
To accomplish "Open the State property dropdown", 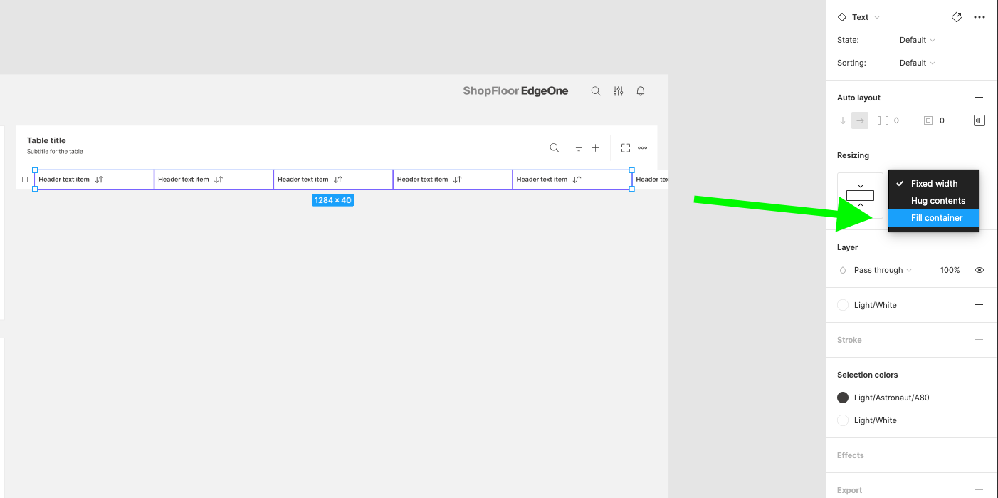I will point(917,40).
